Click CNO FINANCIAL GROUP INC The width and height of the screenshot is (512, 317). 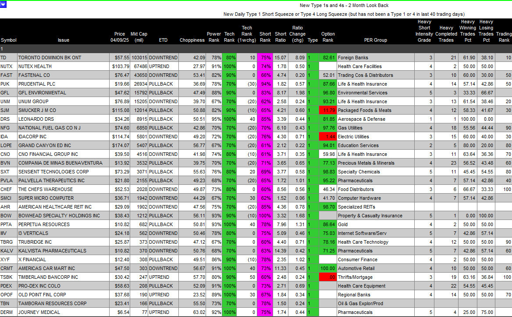click(48, 155)
